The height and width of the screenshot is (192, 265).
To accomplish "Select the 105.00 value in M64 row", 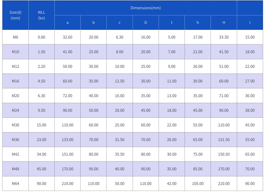I will 198,183.
